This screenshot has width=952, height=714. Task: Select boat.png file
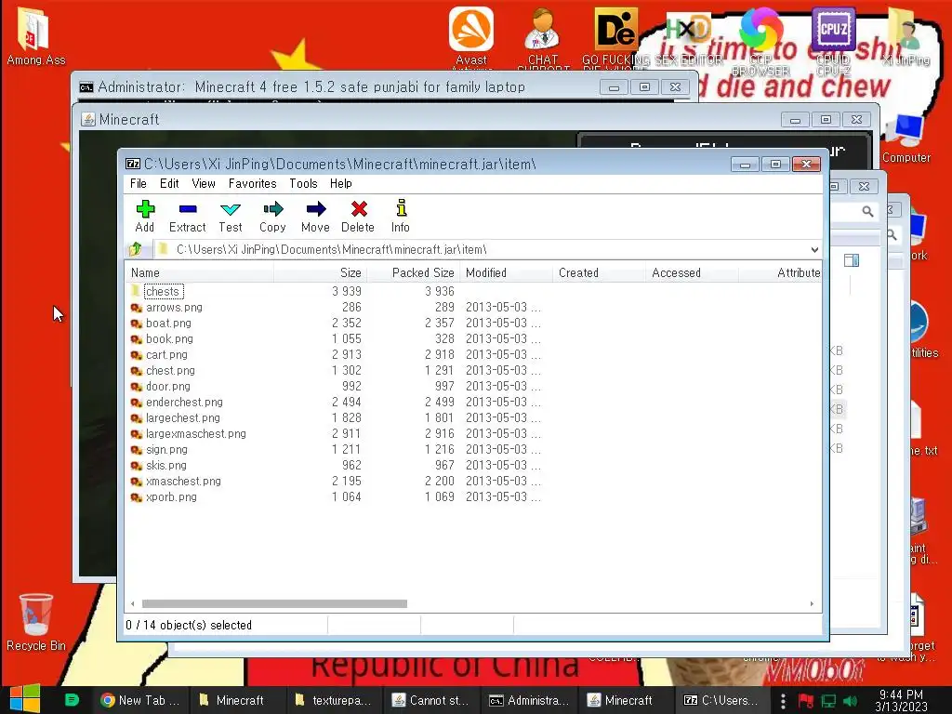click(x=168, y=323)
